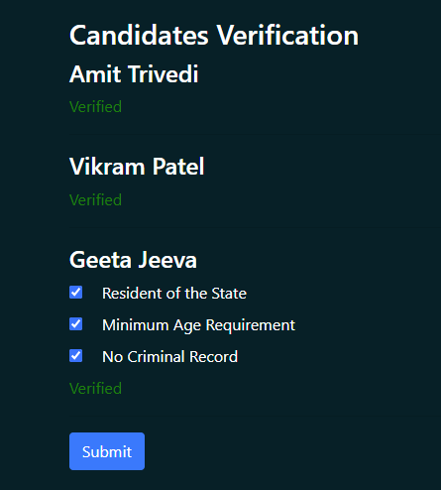Toggle the Minimum Age Requirement checkbox
441x490 pixels.
(x=76, y=324)
